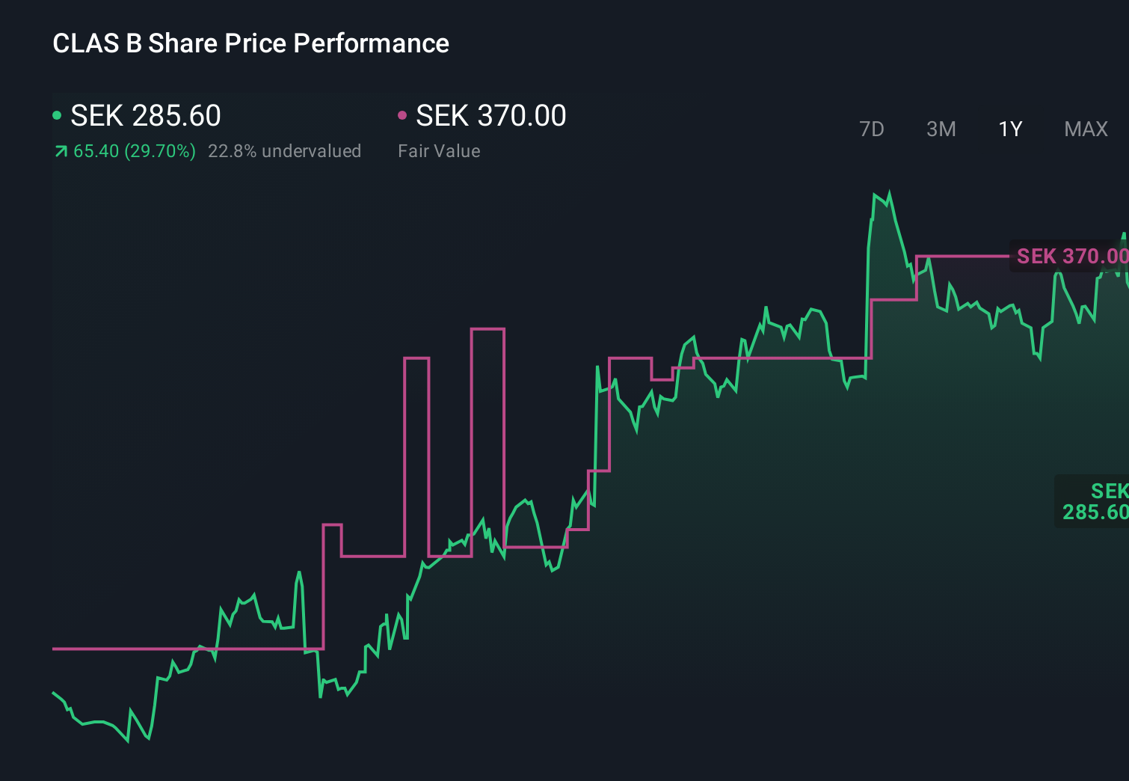Screen dimensions: 1129x781
Task: Click the 22.8% undervalued label
Action: point(285,150)
